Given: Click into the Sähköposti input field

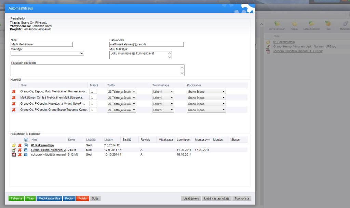Looking at the screenshot, I should (x=146, y=44).
